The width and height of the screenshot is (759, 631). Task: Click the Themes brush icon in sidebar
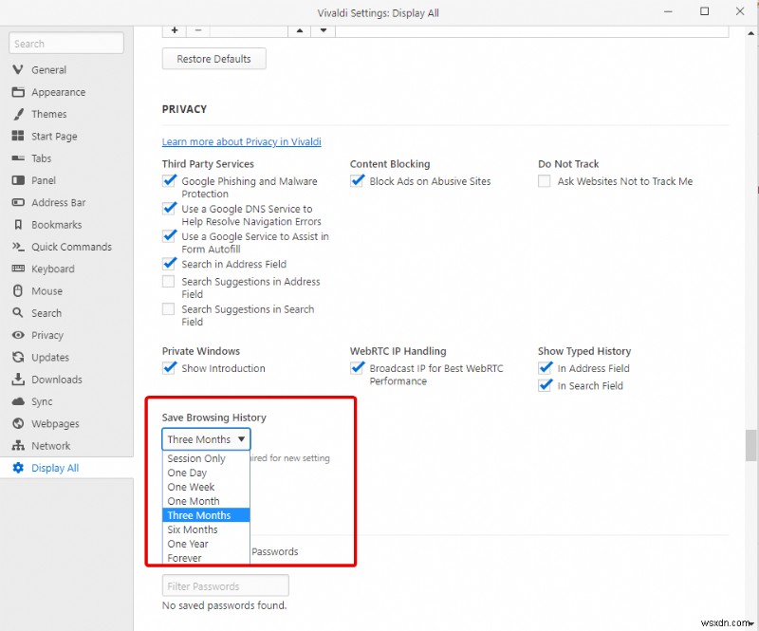point(17,114)
